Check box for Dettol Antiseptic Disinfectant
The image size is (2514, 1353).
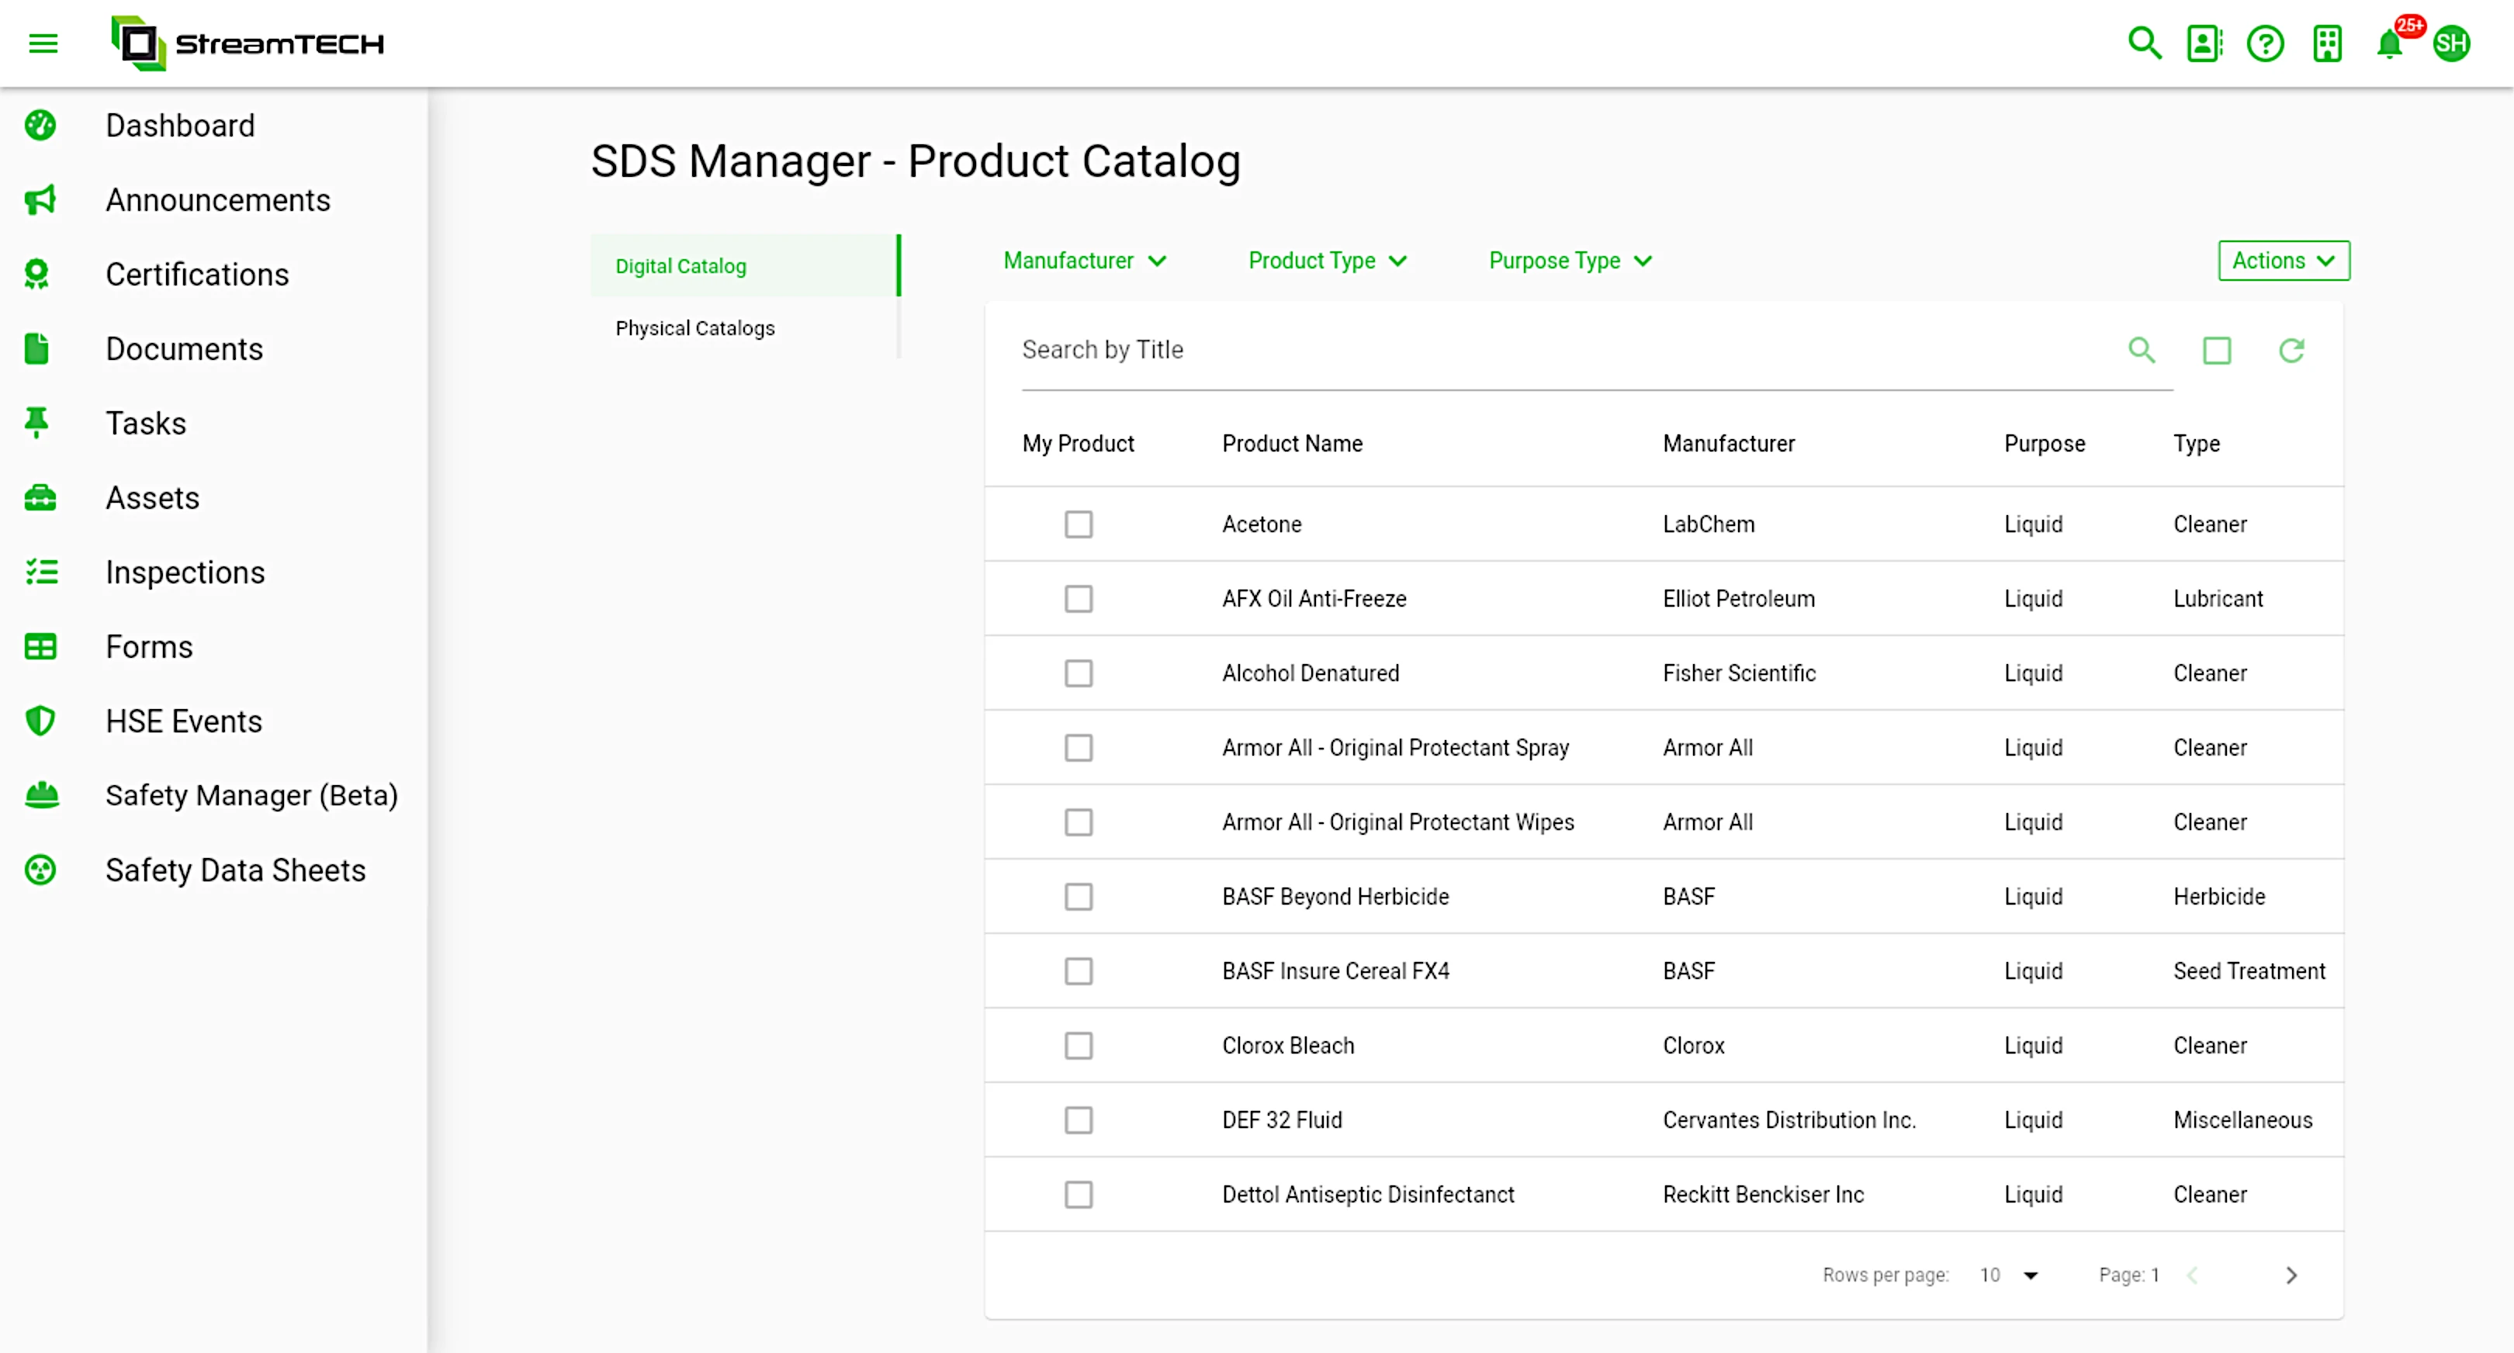point(1079,1195)
